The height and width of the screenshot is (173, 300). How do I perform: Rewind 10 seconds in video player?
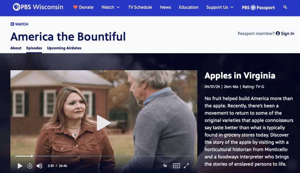[x=30, y=166]
